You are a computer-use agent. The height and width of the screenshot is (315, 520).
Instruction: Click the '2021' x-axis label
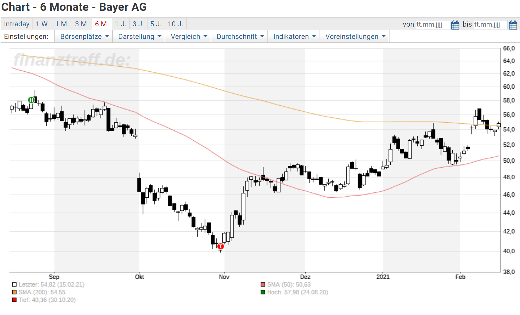383,277
